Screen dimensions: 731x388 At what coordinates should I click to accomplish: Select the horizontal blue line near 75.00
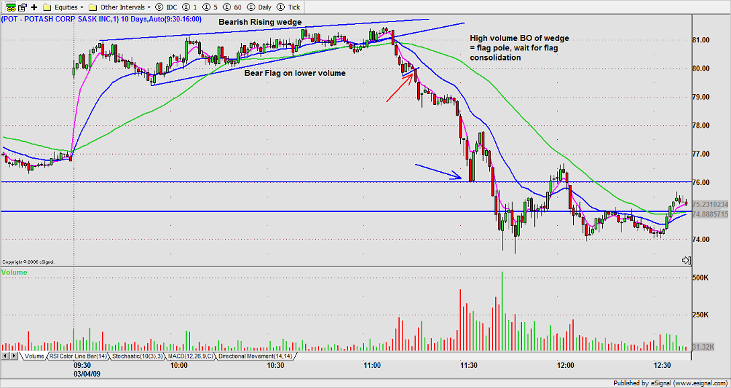[346, 211]
